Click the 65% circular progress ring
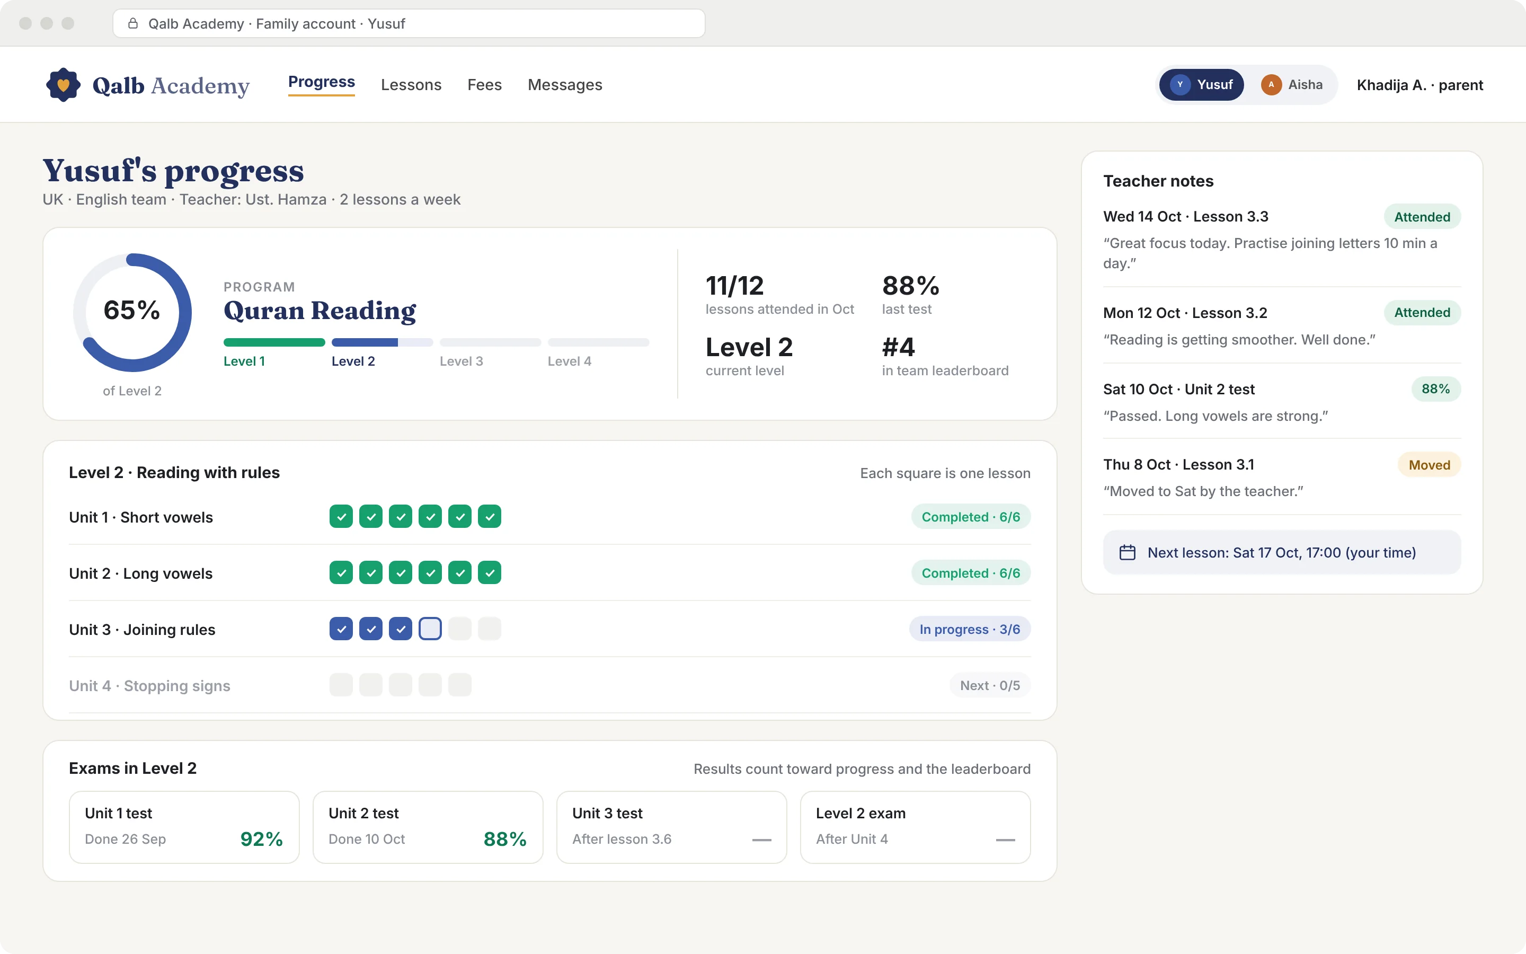The width and height of the screenshot is (1526, 954). [x=132, y=313]
